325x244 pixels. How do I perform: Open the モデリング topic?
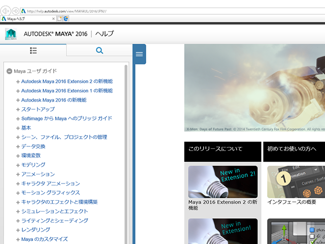(33, 165)
